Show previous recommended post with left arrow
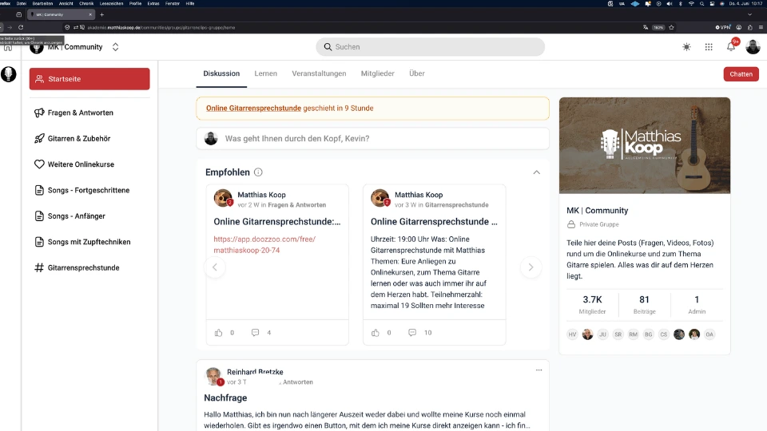The image size is (767, 431). (x=215, y=267)
